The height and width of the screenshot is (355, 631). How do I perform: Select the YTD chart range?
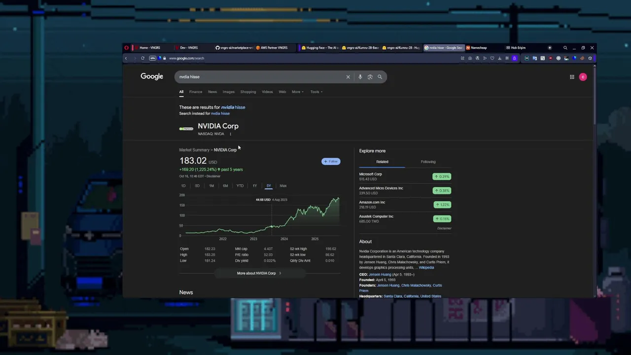(240, 186)
